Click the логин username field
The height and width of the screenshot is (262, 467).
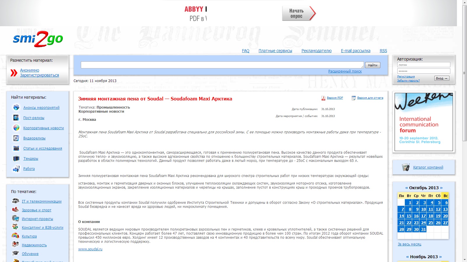(x=424, y=65)
